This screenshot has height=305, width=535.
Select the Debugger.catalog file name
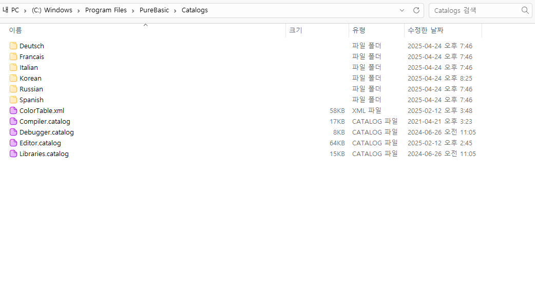click(46, 132)
